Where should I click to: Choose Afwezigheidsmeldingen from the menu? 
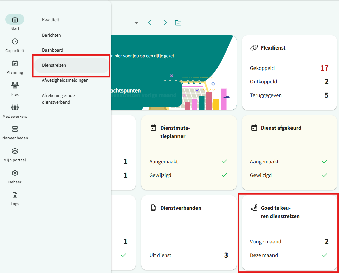[x=65, y=80]
